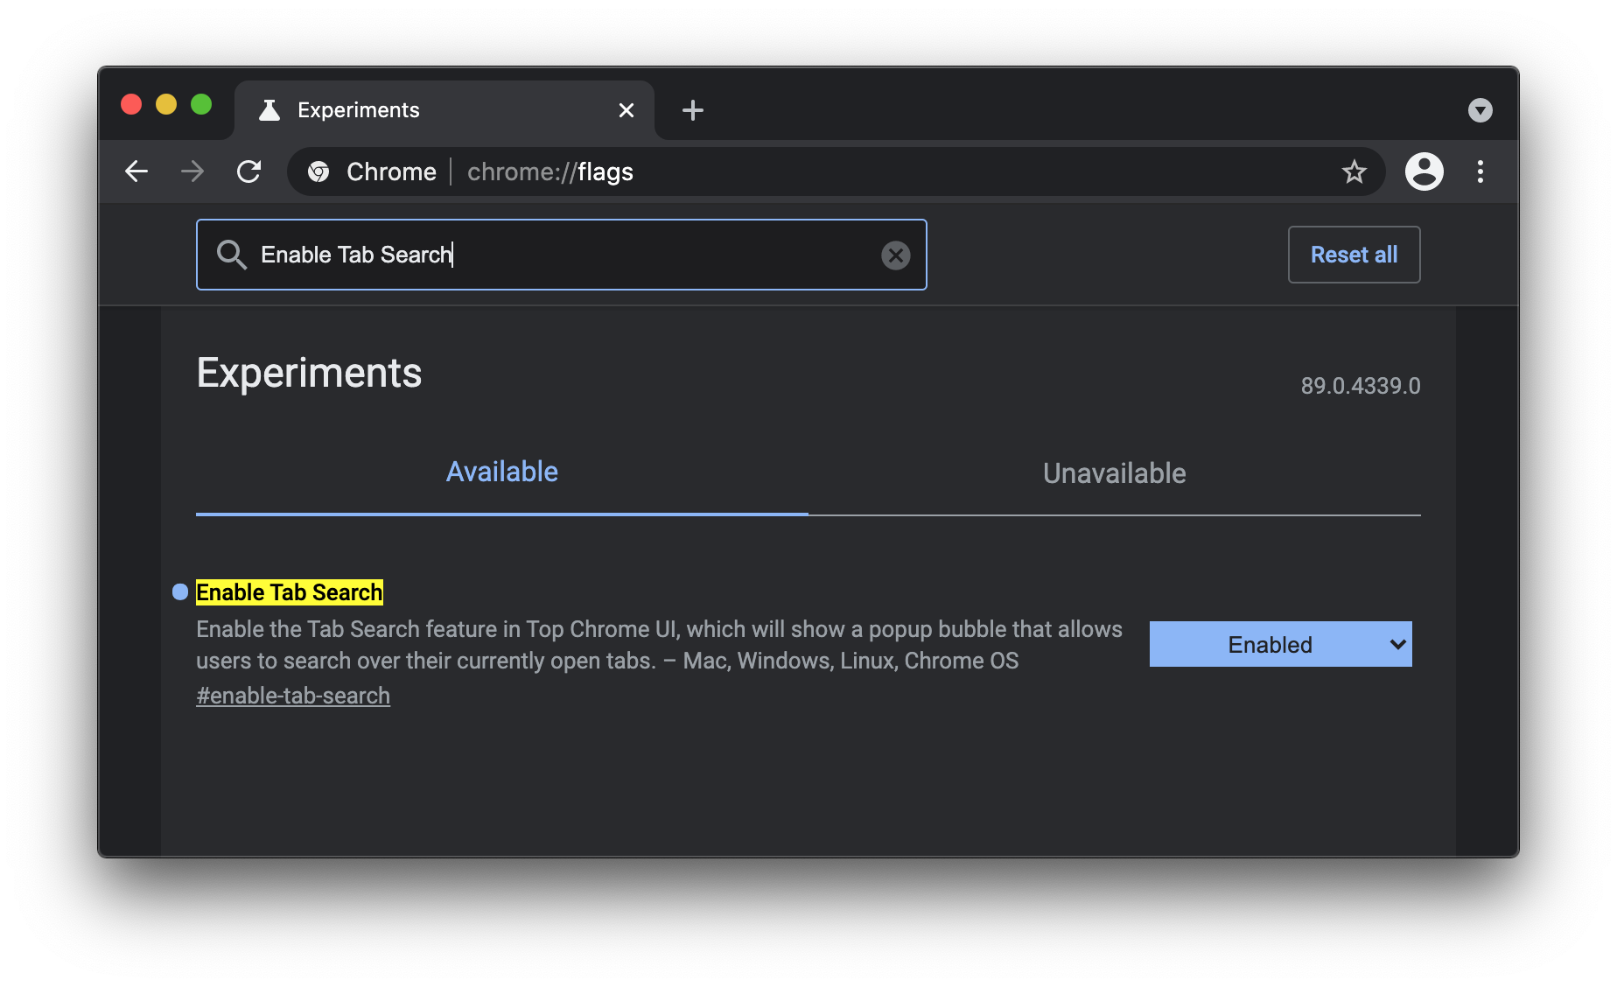Reload the chrome://flags page
This screenshot has height=987, width=1617.
[249, 171]
